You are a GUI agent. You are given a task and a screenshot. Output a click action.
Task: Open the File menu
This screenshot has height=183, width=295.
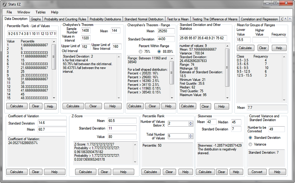point(9,12)
